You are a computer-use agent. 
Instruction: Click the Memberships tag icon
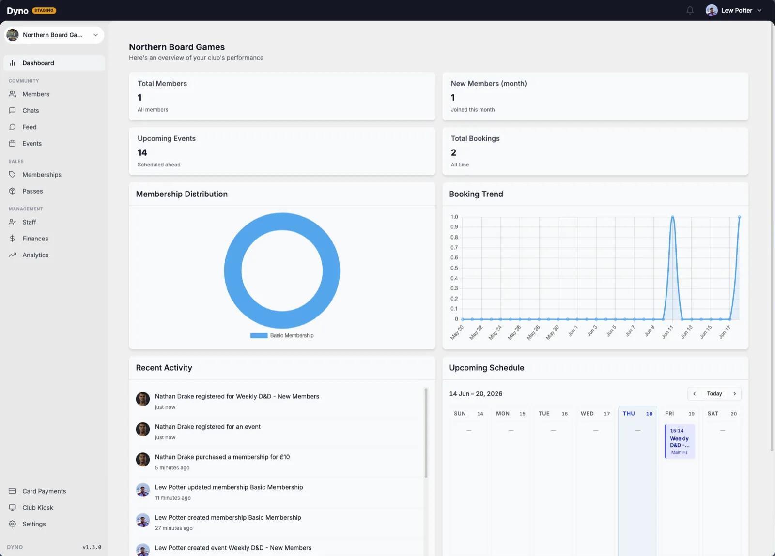[13, 175]
